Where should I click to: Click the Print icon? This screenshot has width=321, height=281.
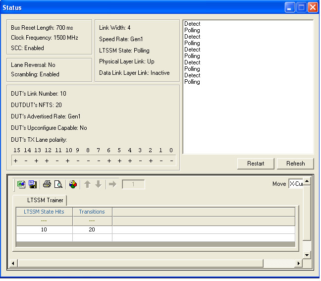(x=47, y=185)
